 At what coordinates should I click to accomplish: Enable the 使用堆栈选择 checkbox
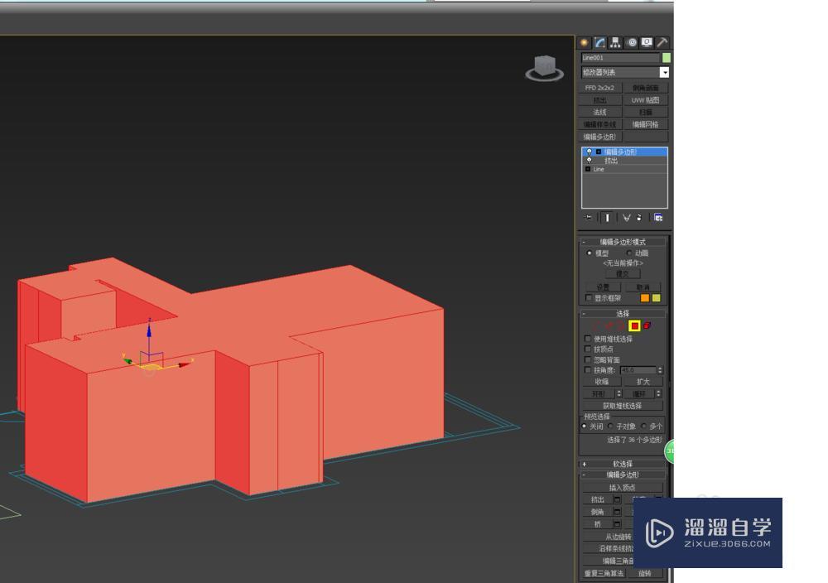pos(588,339)
